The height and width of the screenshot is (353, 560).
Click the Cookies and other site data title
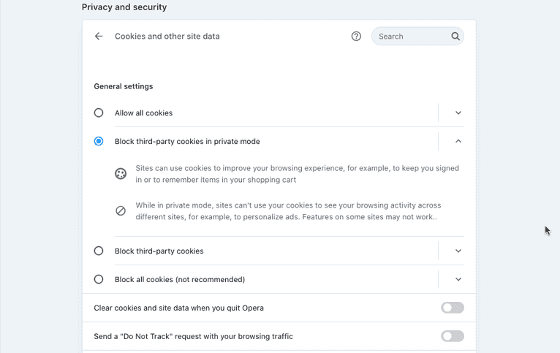(x=167, y=37)
